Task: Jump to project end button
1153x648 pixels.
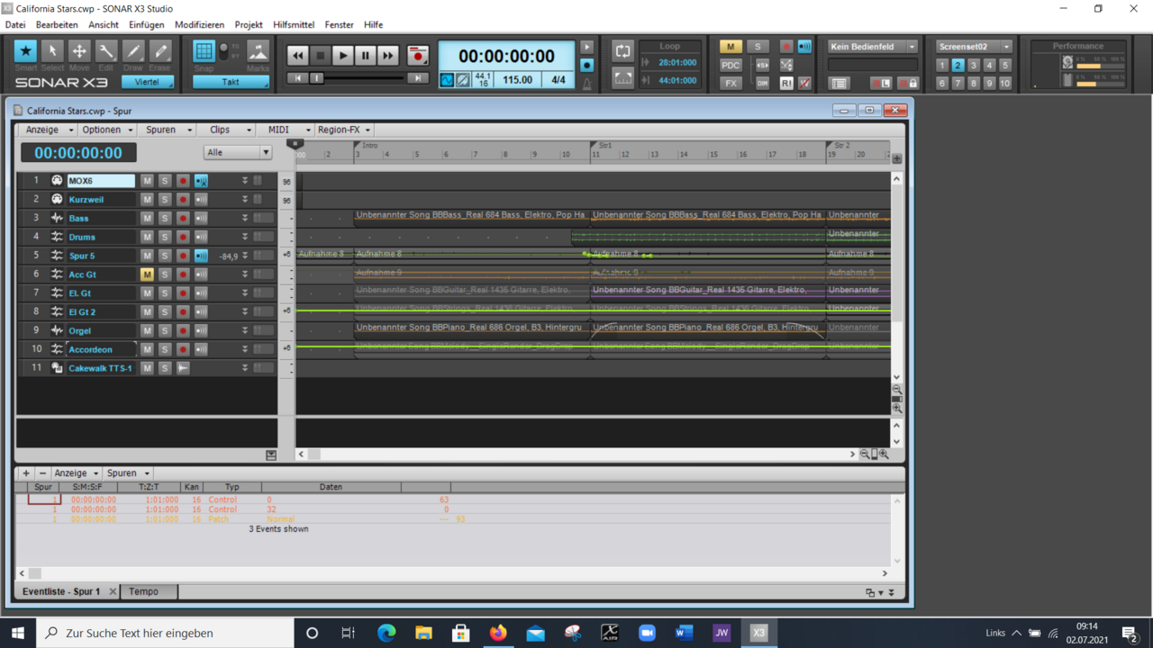Action: point(417,78)
